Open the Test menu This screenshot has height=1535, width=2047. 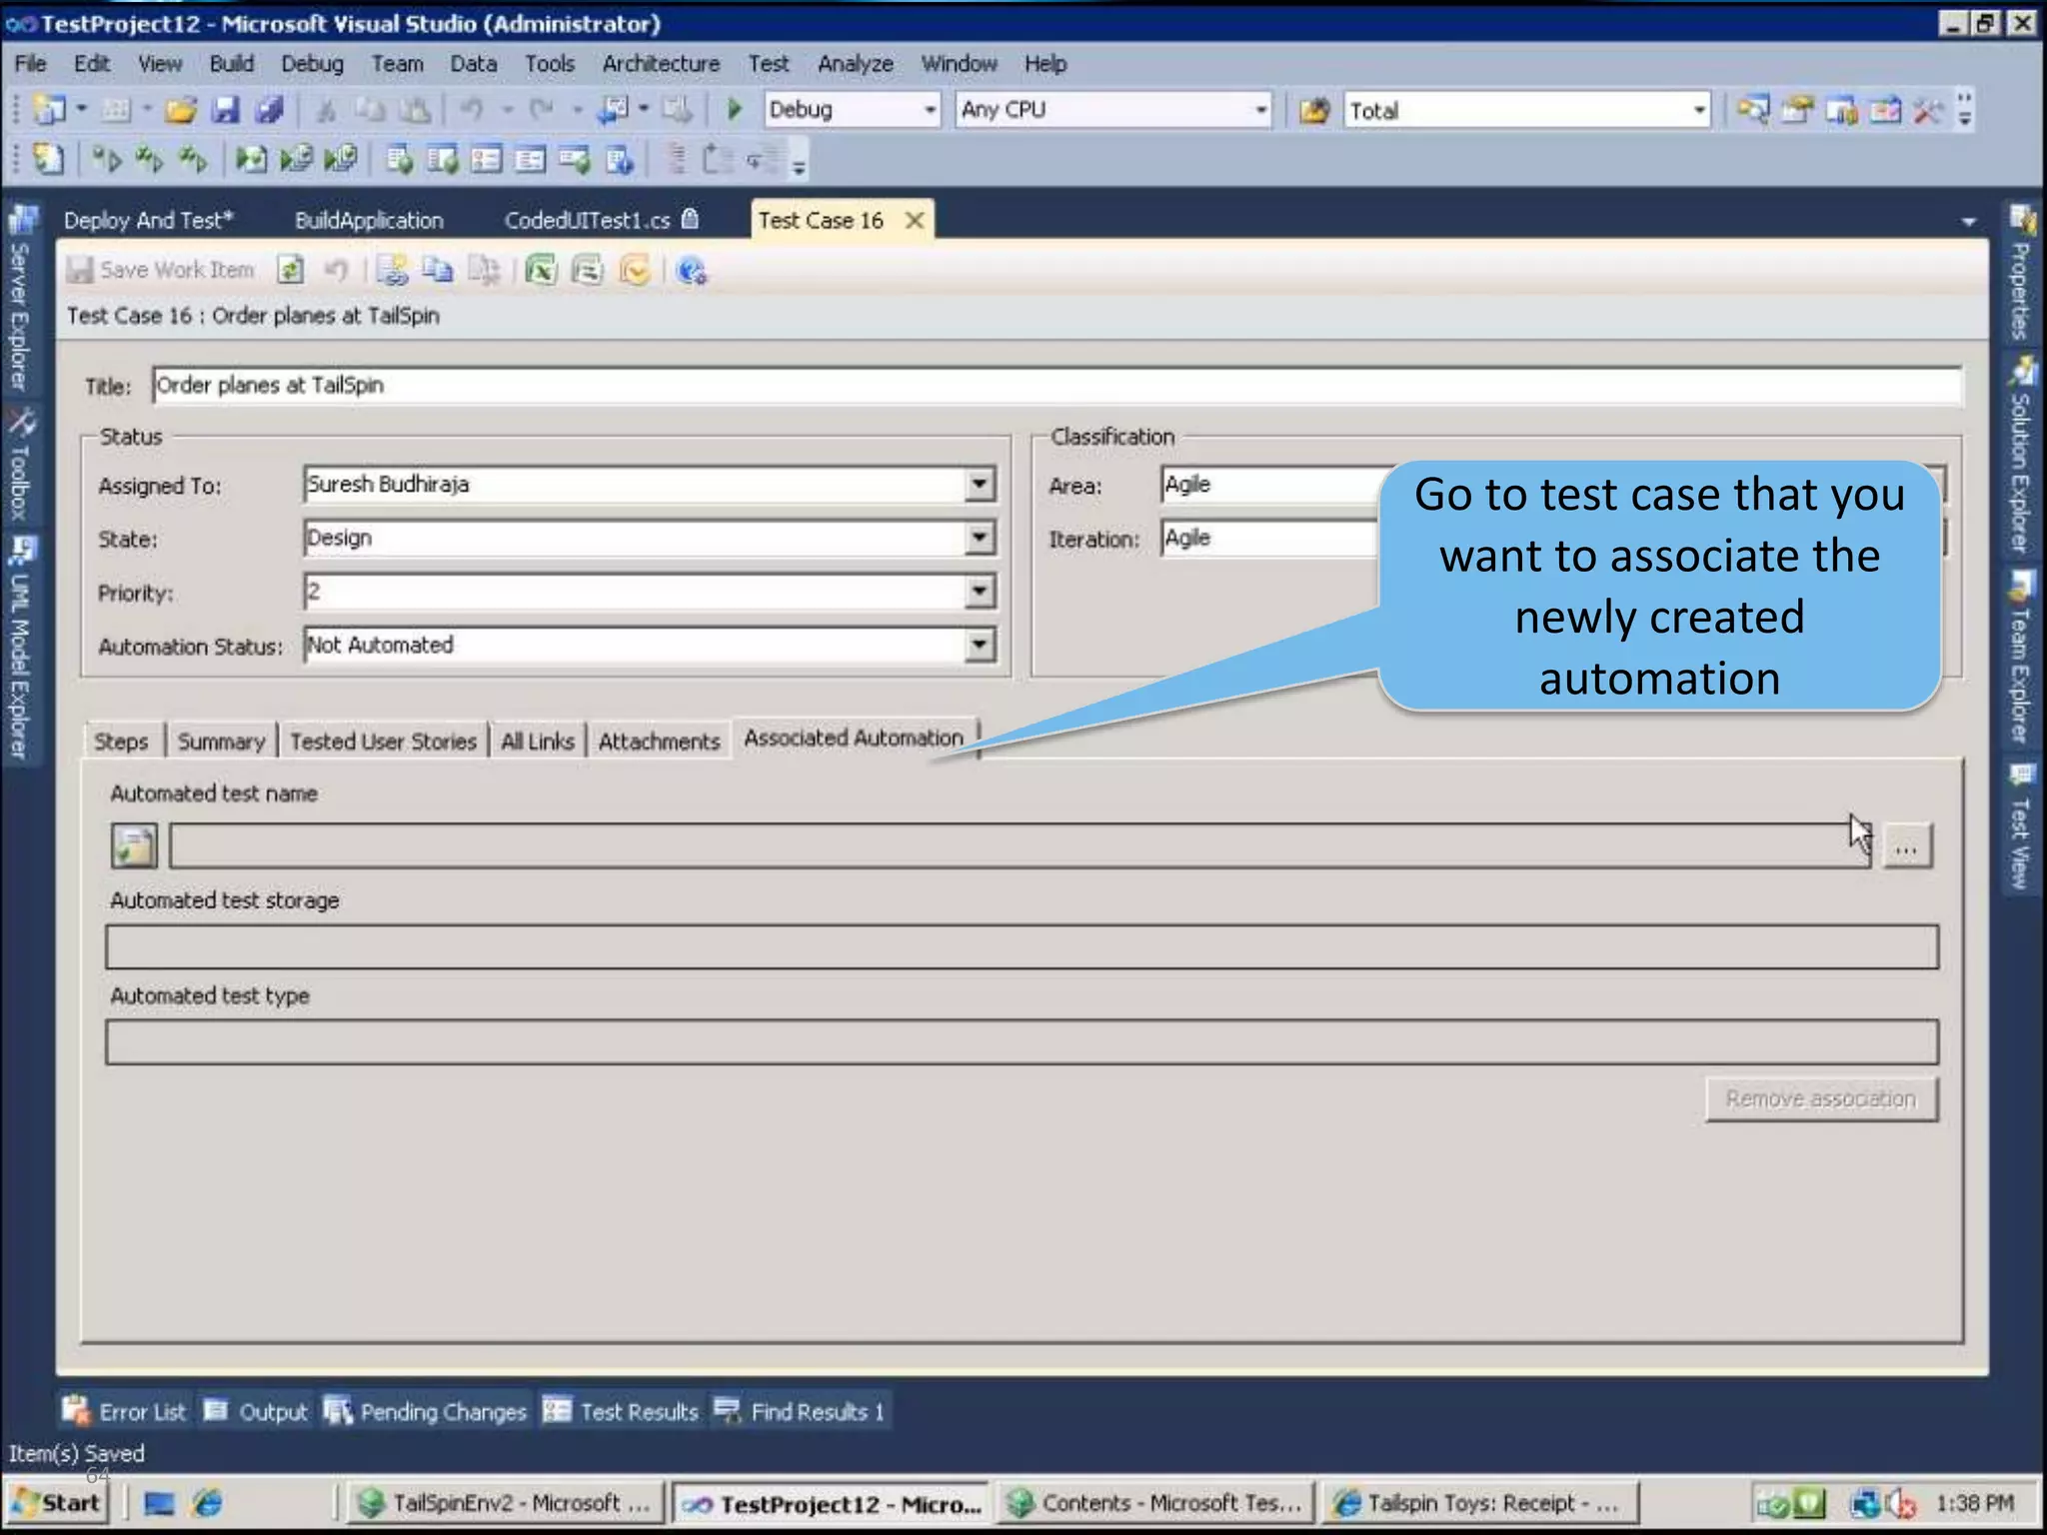768,64
